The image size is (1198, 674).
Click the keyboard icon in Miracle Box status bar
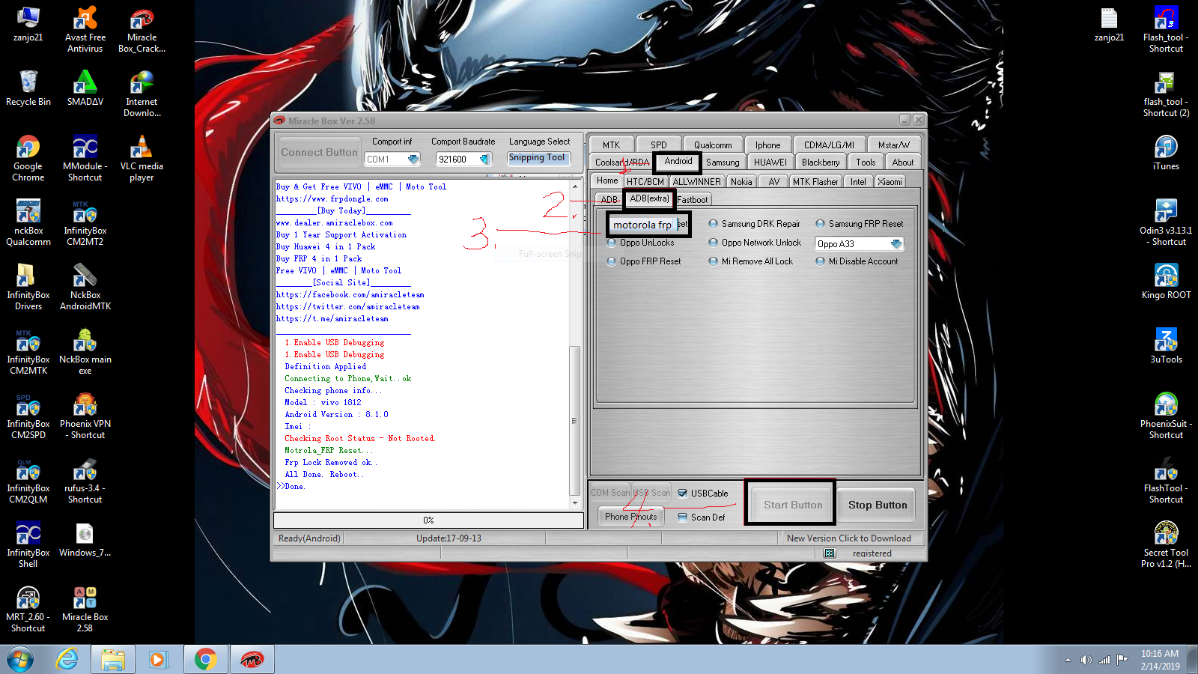[830, 553]
